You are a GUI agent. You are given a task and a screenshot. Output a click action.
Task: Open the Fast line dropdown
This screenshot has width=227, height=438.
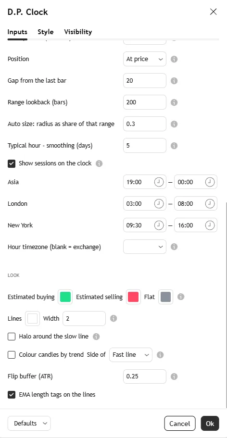click(x=131, y=355)
